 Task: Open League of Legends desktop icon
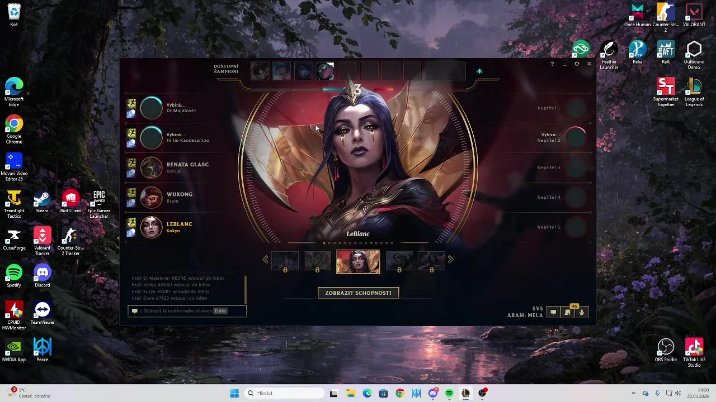tap(694, 93)
